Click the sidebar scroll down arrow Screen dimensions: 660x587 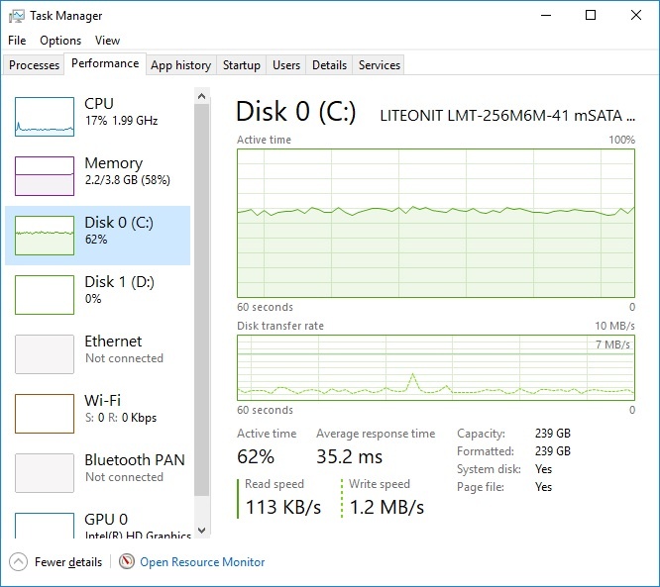201,530
